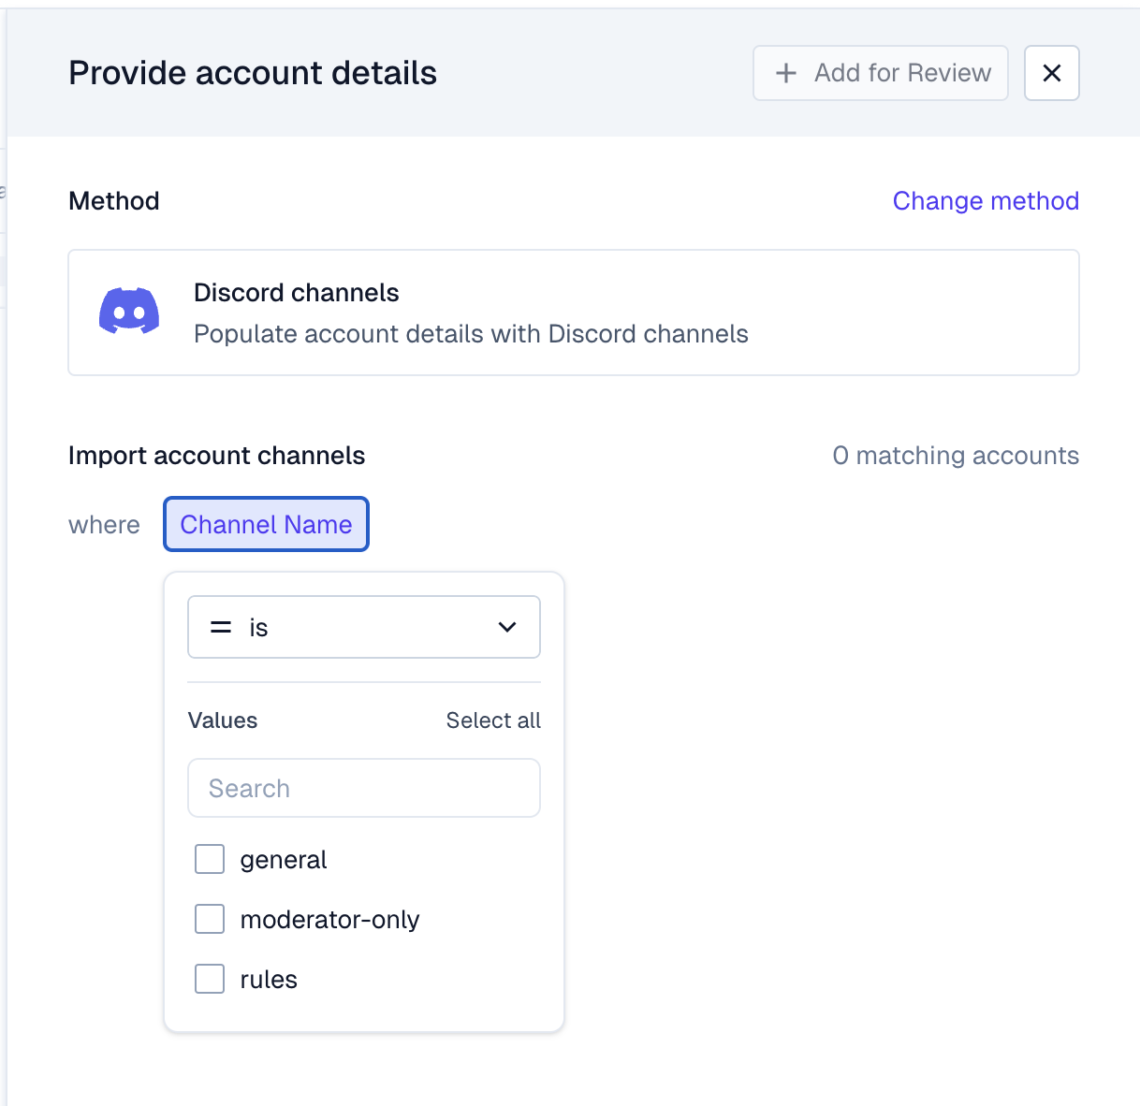This screenshot has width=1140, height=1106.
Task: Click the Discord logo icon
Action: 129,312
